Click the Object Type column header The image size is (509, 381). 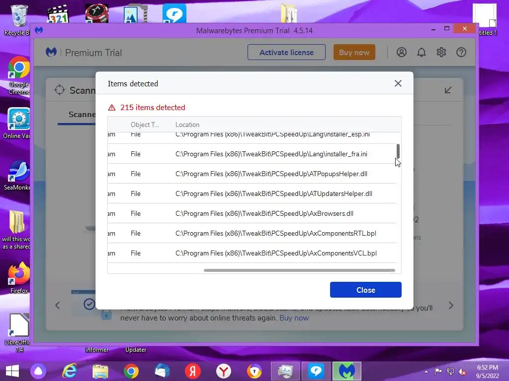click(145, 125)
